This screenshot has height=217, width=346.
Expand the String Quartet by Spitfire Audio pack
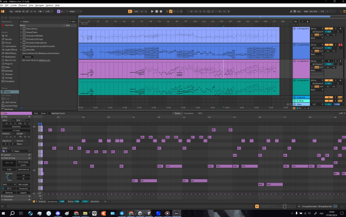point(21,46)
